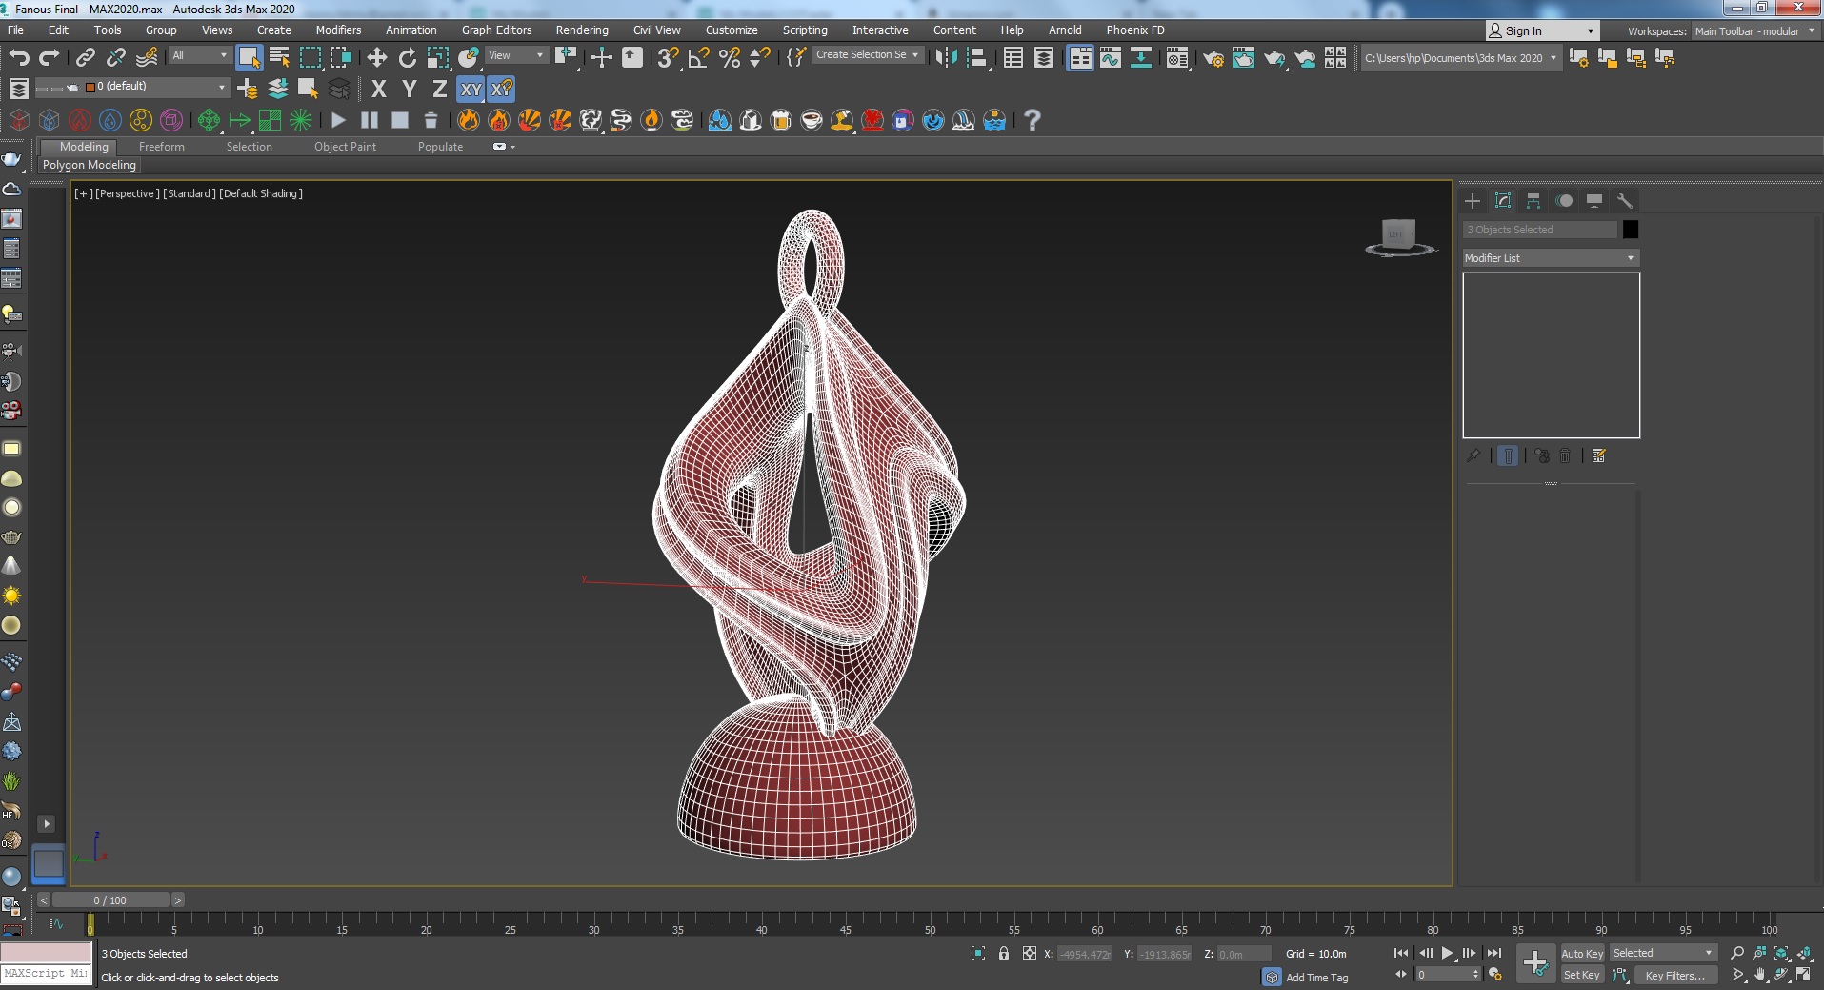Switch to the Utilities panel wrench icon
Screen dimensions: 1824x990
coord(1625,201)
